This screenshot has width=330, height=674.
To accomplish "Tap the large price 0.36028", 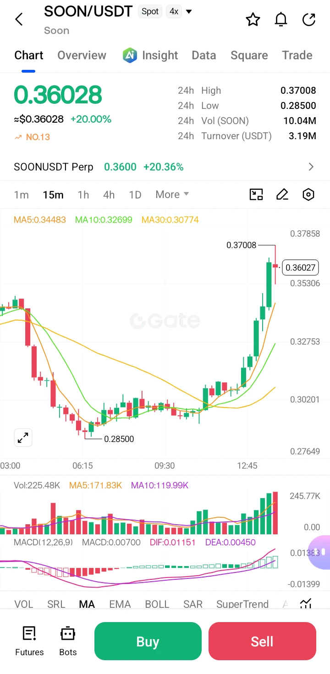I will [x=58, y=95].
